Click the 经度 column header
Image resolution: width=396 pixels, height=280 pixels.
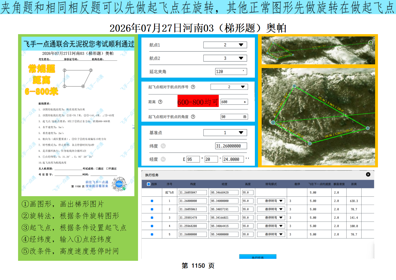tap(224, 184)
